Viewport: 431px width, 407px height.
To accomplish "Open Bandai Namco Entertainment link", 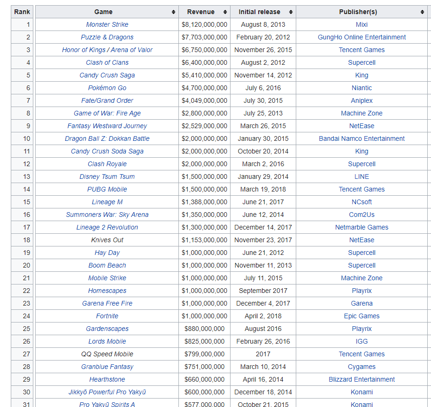I will coord(362,138).
